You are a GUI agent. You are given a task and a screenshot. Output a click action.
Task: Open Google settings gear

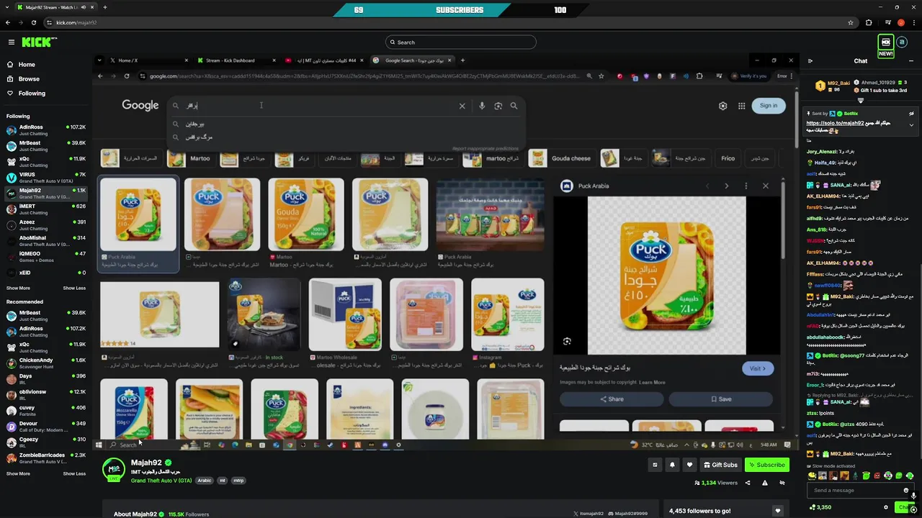coord(722,106)
